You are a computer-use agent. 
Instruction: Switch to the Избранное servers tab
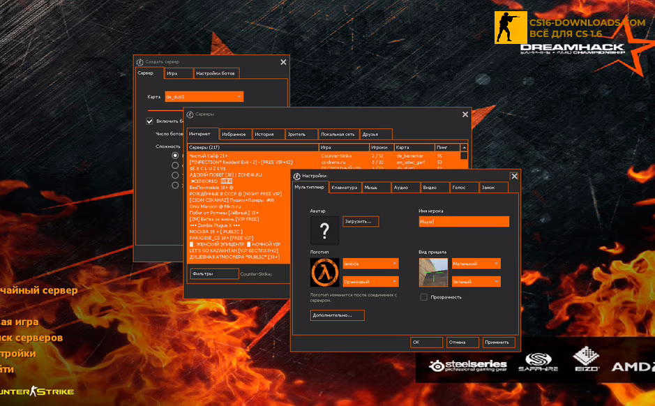pos(236,134)
